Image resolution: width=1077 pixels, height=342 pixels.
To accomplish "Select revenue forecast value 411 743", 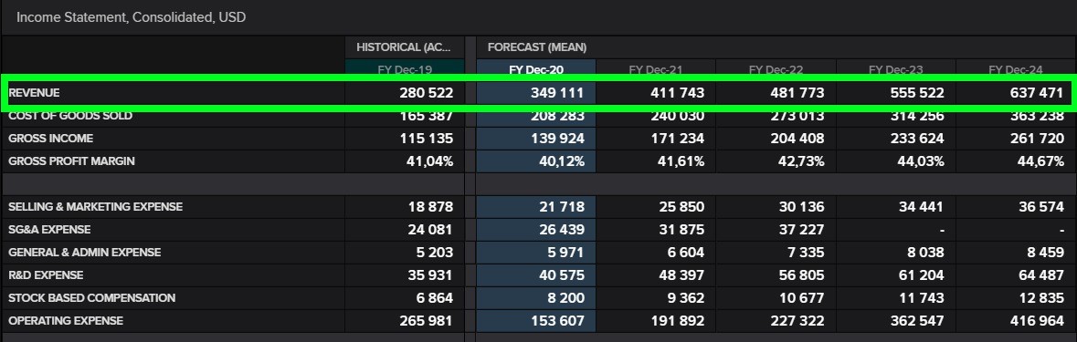I will (677, 92).
